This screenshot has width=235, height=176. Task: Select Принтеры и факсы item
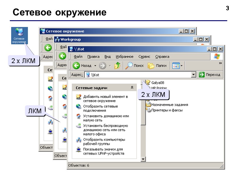tap(164, 110)
